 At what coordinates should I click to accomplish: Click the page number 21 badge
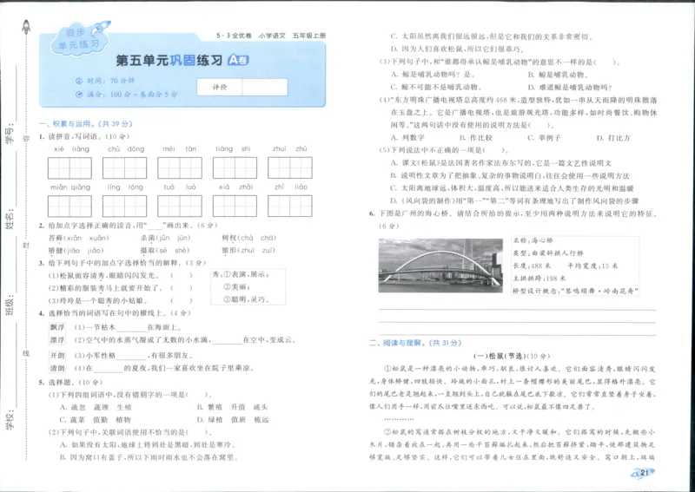[x=643, y=473]
